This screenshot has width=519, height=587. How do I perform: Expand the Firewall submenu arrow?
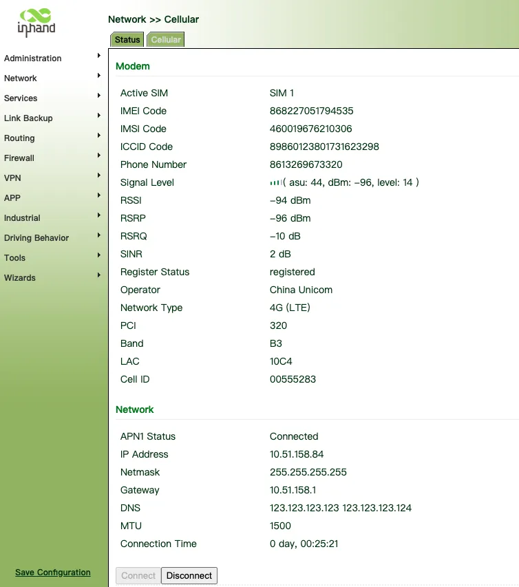tap(99, 155)
